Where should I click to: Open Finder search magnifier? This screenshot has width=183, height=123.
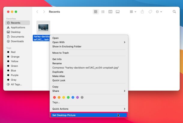174,12
